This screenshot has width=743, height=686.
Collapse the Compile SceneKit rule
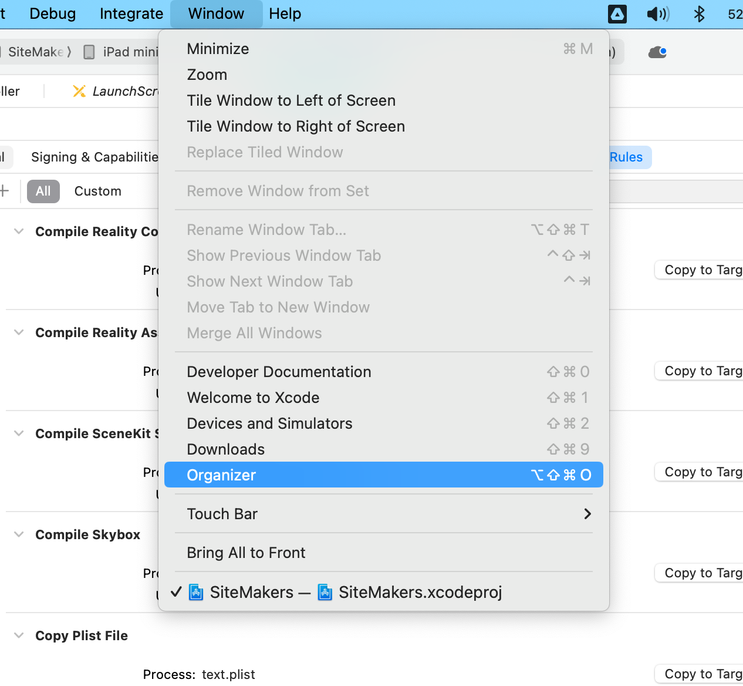point(19,433)
